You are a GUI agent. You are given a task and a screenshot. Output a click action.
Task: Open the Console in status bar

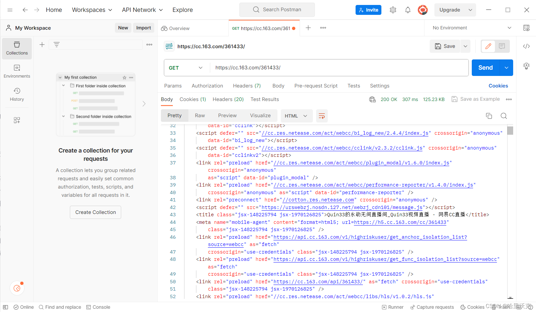point(98,307)
